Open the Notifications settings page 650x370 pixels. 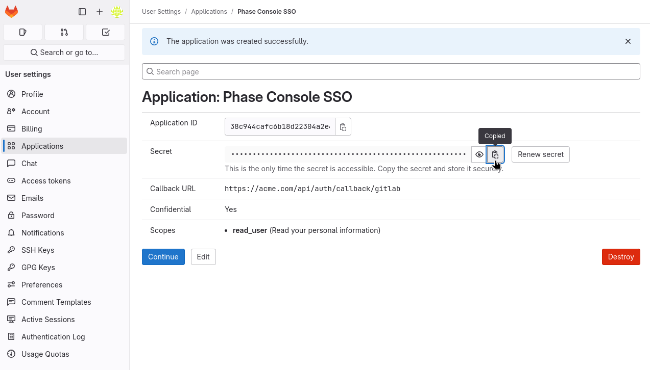tap(64, 233)
